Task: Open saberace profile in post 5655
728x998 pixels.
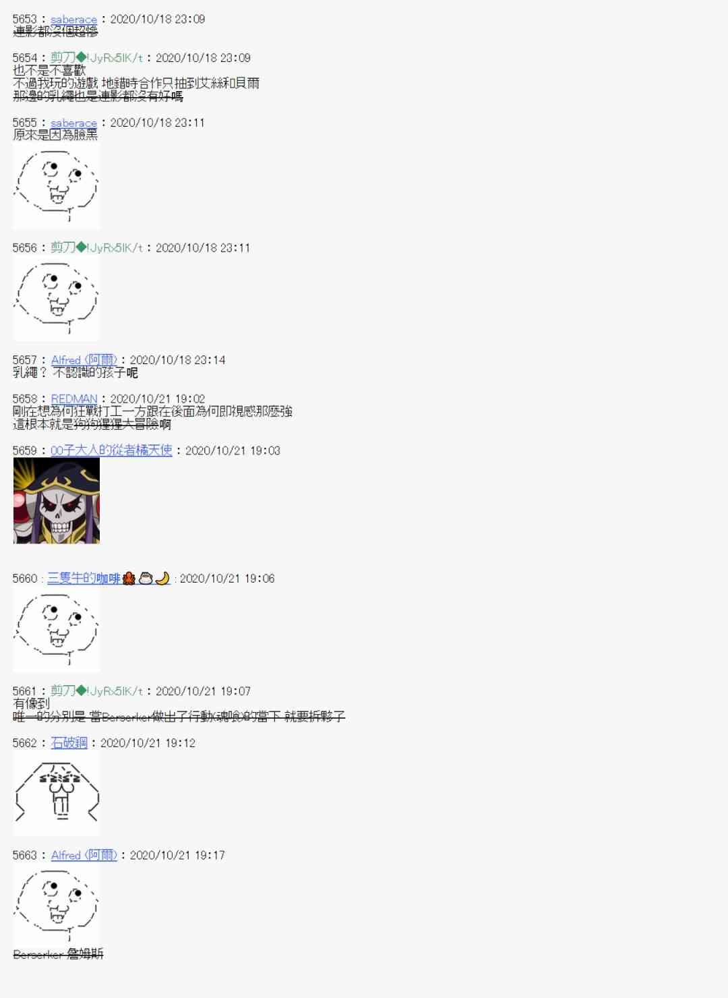Action: click(73, 123)
